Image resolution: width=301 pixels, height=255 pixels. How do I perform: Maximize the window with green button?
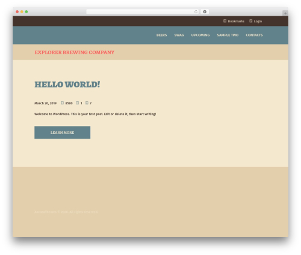point(26,12)
